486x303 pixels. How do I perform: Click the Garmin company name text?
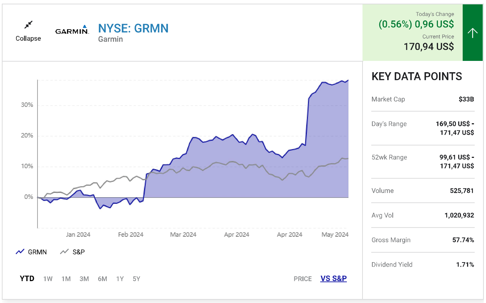click(110, 39)
